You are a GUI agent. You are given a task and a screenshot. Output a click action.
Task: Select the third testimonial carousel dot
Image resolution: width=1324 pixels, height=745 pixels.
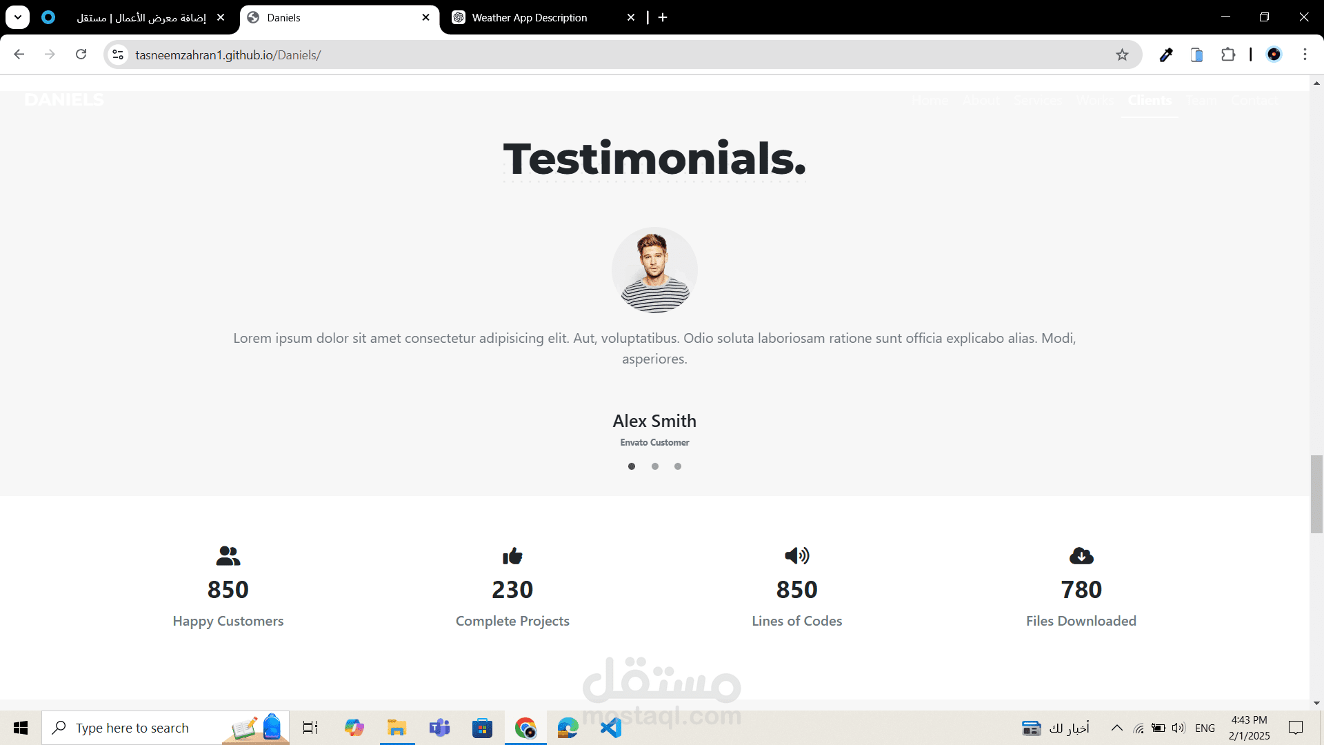click(678, 466)
